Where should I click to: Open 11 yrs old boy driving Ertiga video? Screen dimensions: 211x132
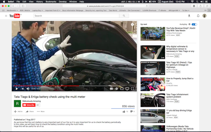[179, 111]
